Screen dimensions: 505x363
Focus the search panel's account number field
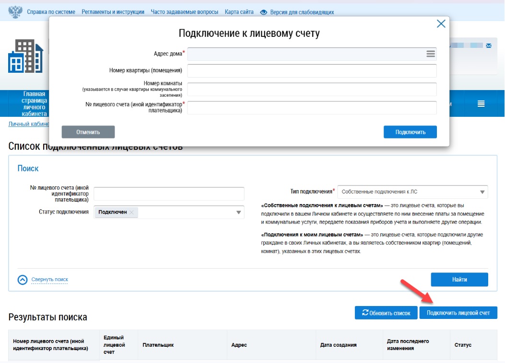point(169,193)
